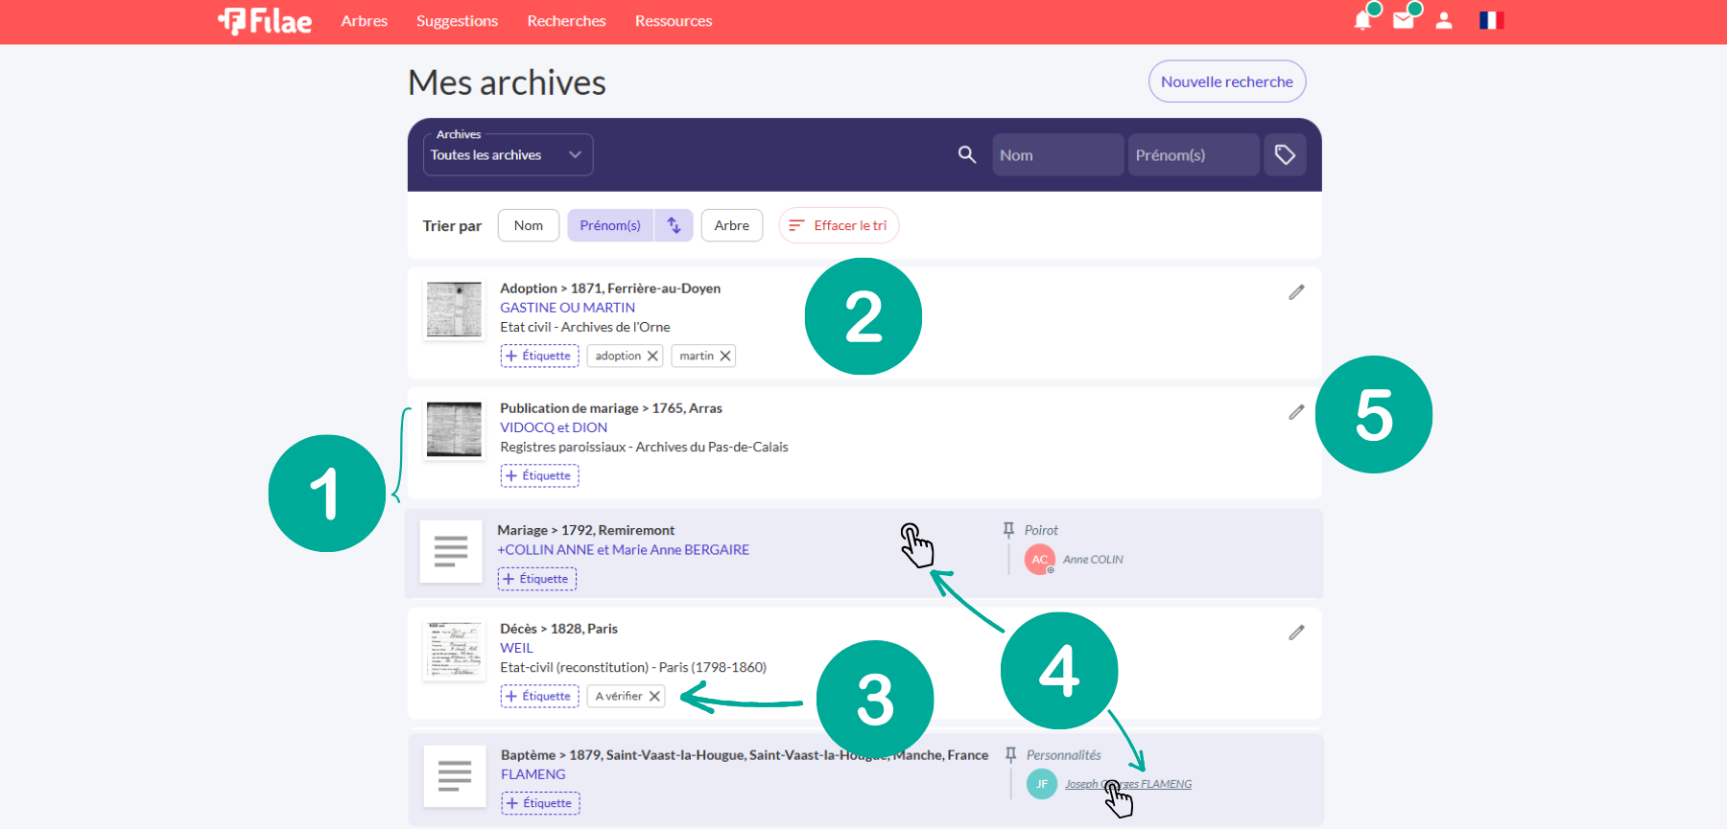This screenshot has width=1727, height=829.
Task: Open the Recherches menu
Action: click(x=566, y=21)
